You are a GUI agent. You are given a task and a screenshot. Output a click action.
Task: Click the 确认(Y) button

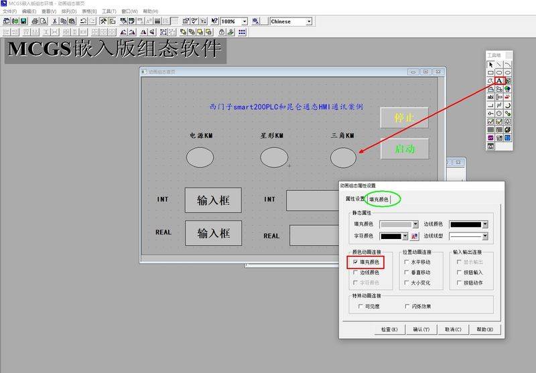[x=421, y=329]
